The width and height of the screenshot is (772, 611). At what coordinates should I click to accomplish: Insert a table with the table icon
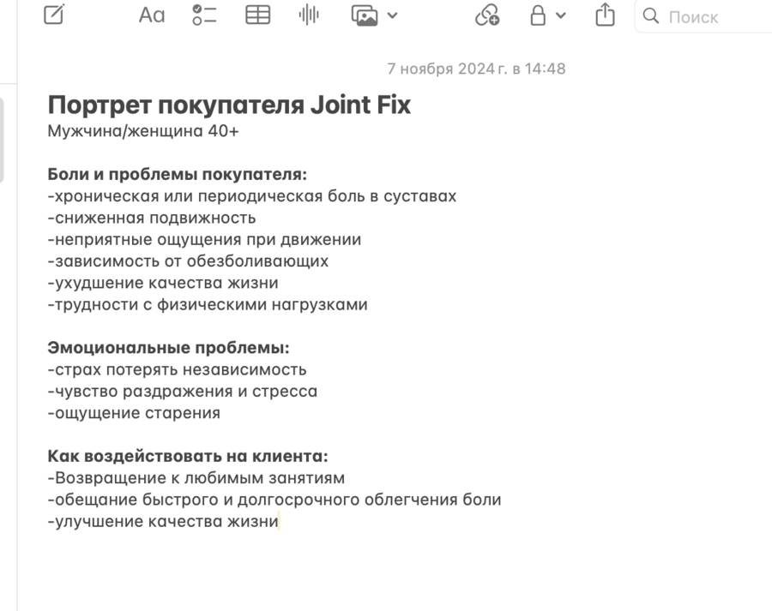[x=257, y=15]
